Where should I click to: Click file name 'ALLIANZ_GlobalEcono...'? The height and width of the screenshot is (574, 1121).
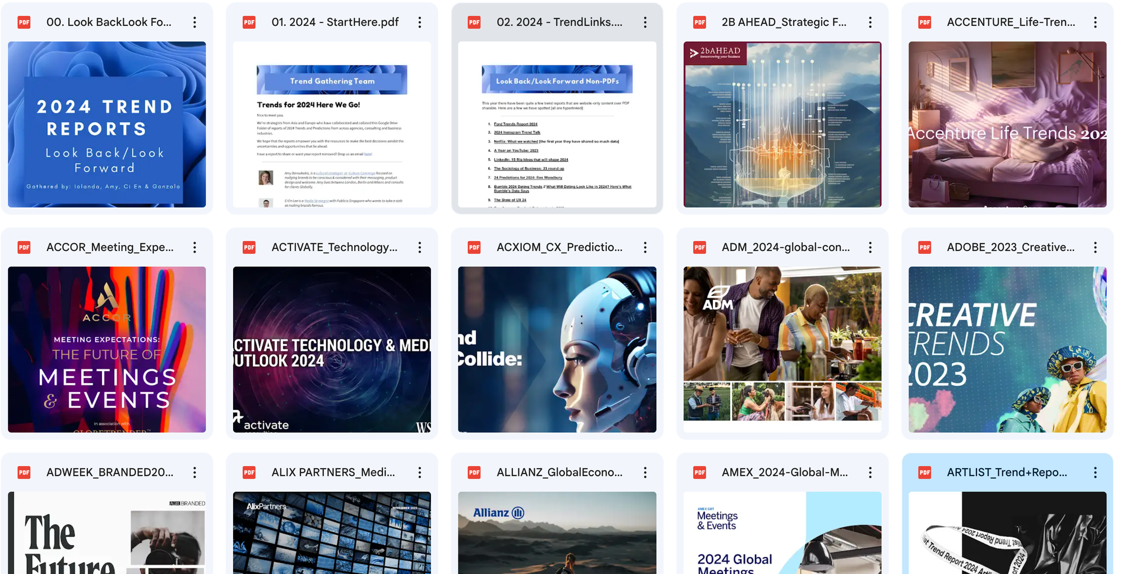click(x=559, y=473)
